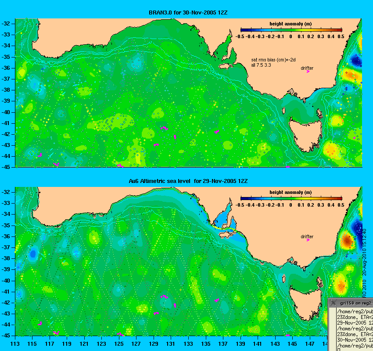The height and width of the screenshot is (351, 373).
Task: Click longitude label 123 on the x-axis
Action: 101,344
